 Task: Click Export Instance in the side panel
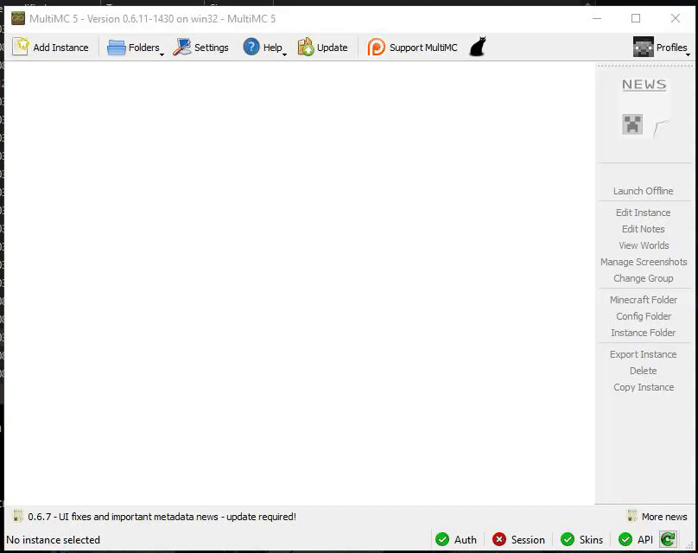644,355
